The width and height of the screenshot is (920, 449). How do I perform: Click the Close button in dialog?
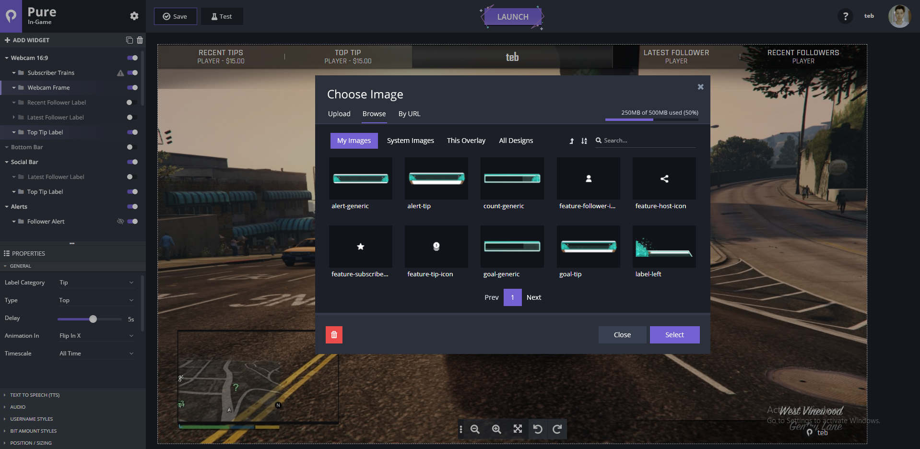622,335
